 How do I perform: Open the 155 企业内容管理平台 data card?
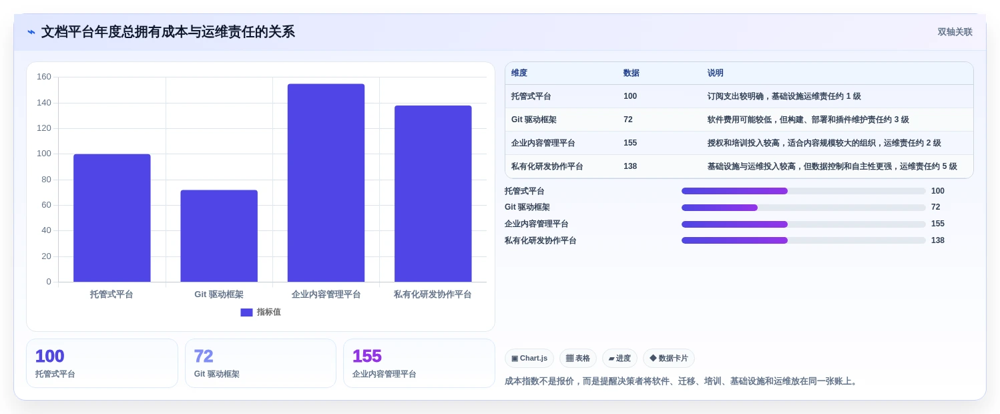click(x=419, y=363)
